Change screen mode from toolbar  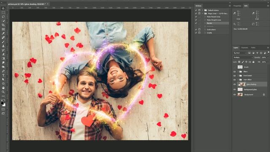(3, 114)
